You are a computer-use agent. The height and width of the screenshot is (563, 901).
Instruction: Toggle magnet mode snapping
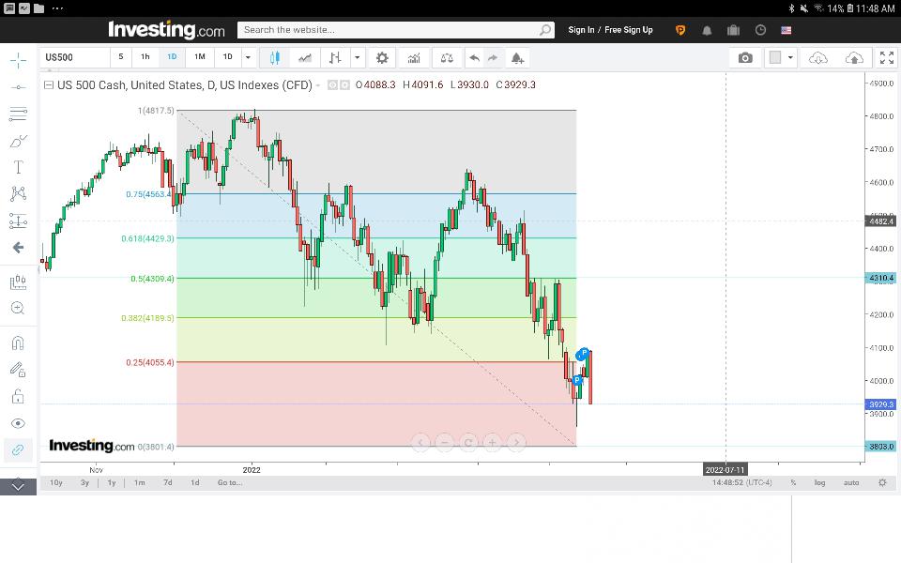(18, 343)
